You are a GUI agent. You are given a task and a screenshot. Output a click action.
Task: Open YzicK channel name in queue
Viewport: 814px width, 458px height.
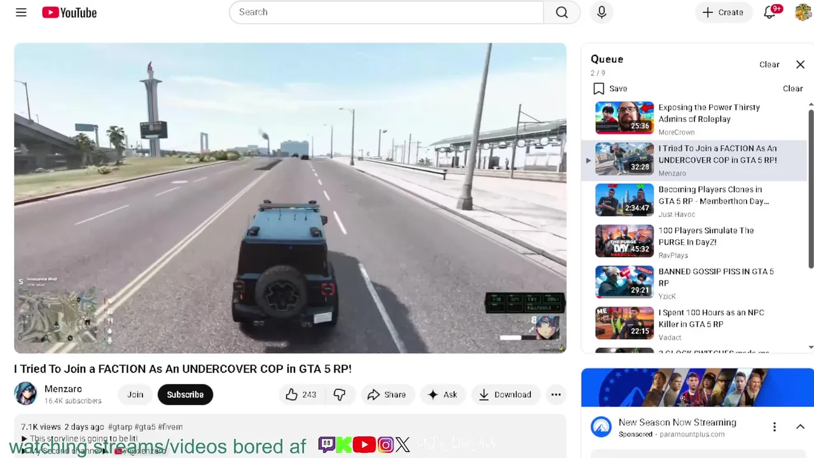pos(667,296)
